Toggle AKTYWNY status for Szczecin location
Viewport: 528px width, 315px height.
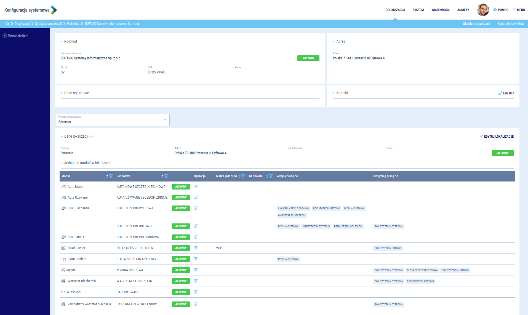(502, 153)
